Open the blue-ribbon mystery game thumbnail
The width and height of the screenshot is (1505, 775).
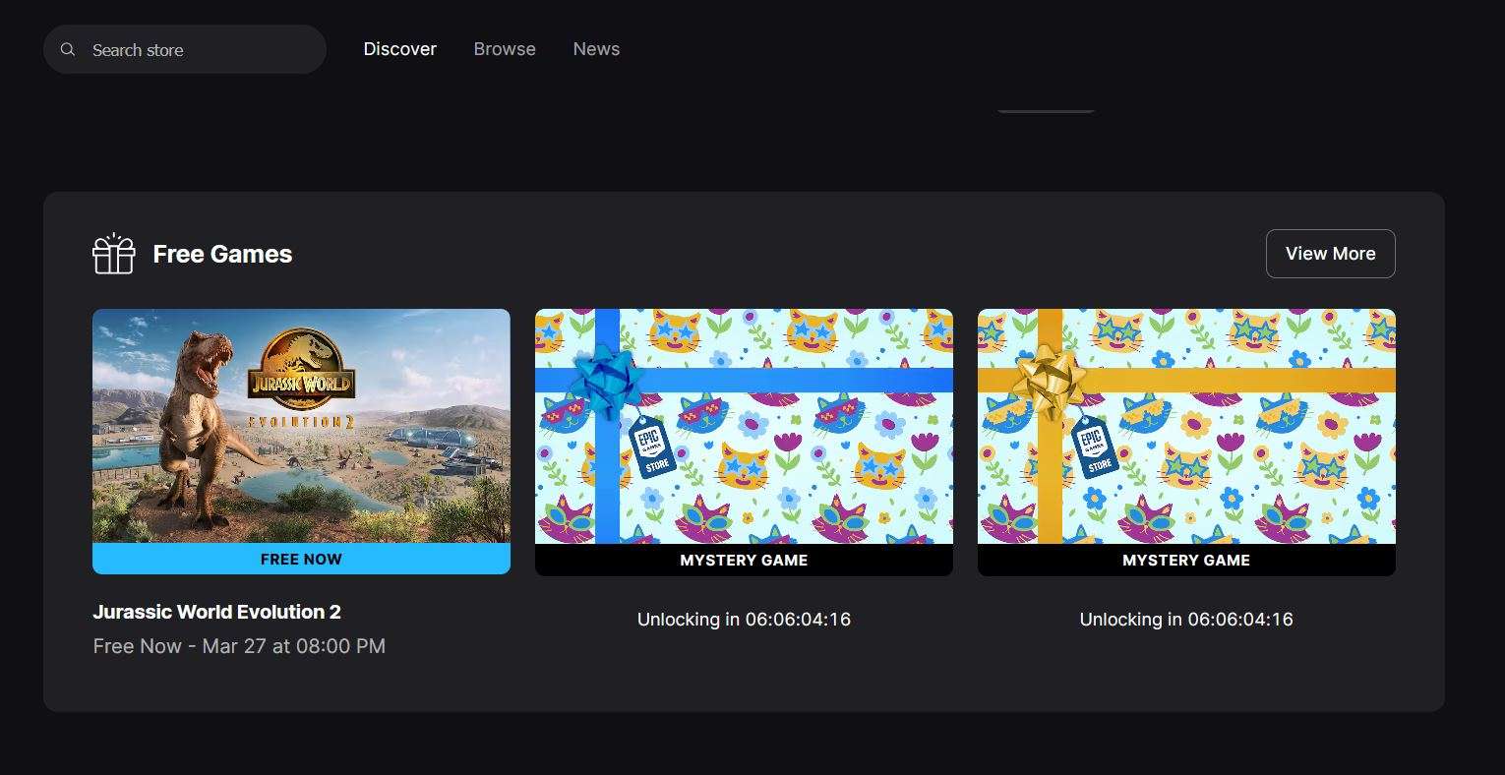(x=744, y=426)
